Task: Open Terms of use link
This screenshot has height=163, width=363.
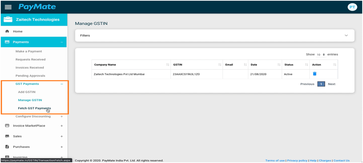Action: pyautogui.click(x=275, y=160)
